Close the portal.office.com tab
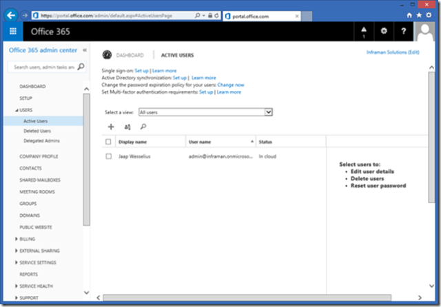Viewport: 441px width, 307px height. click(297, 17)
